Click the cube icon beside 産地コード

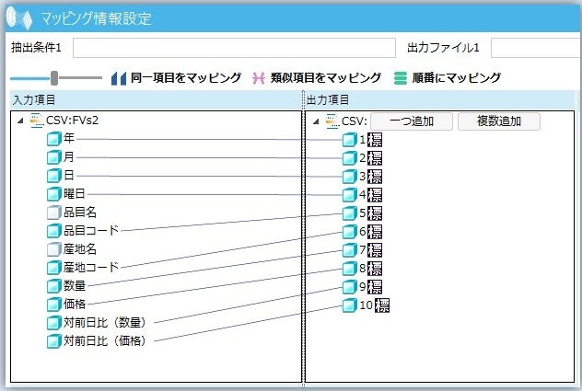53,268
